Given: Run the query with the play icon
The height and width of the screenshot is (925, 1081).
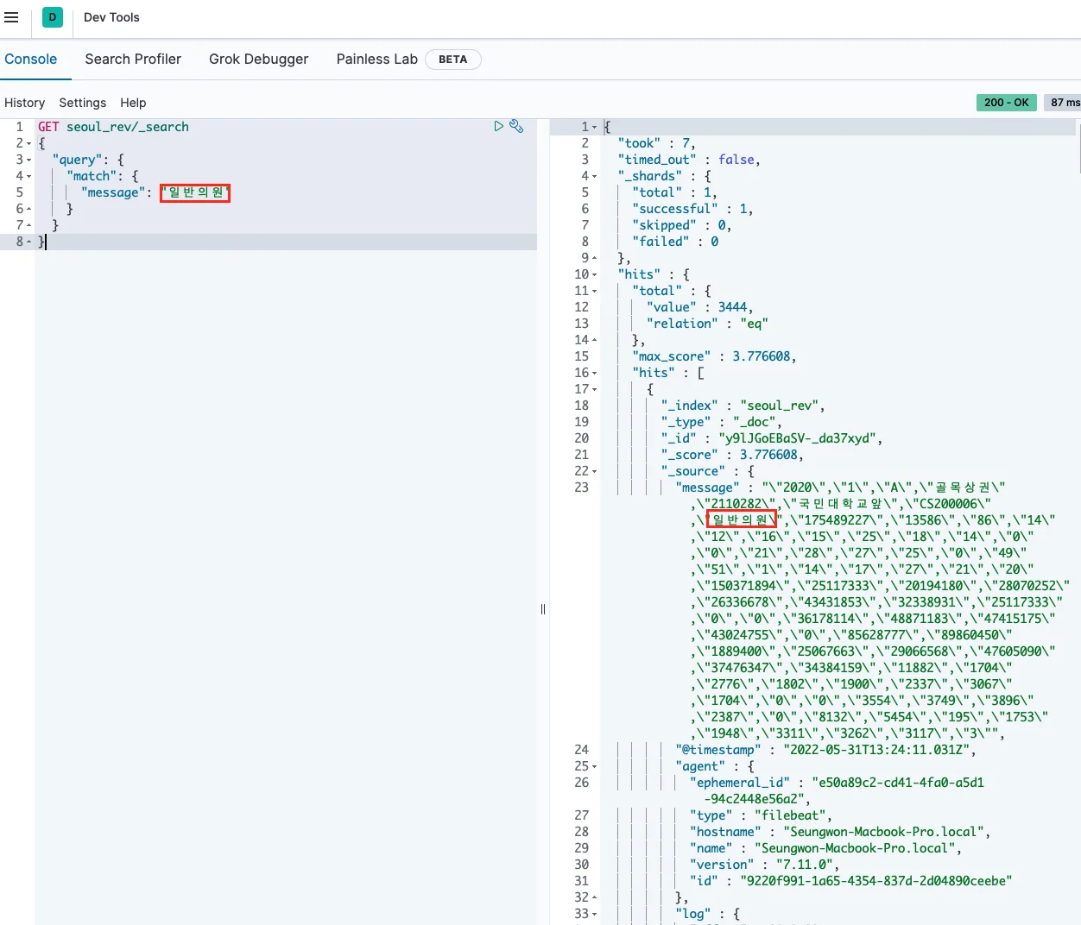Looking at the screenshot, I should click(x=498, y=126).
